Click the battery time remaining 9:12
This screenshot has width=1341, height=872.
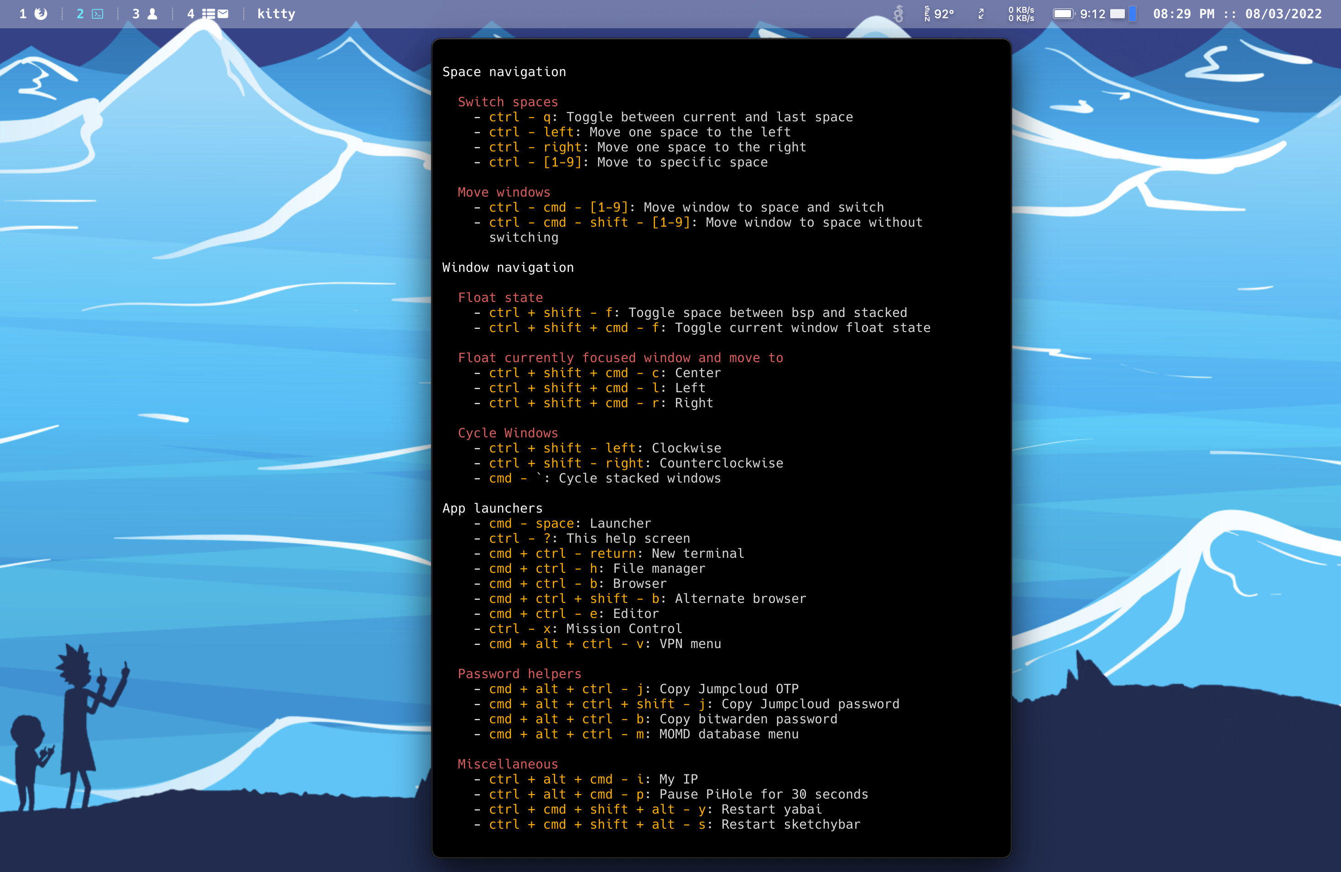coord(1092,14)
